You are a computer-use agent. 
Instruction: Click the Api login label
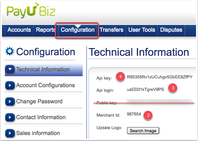105,90
